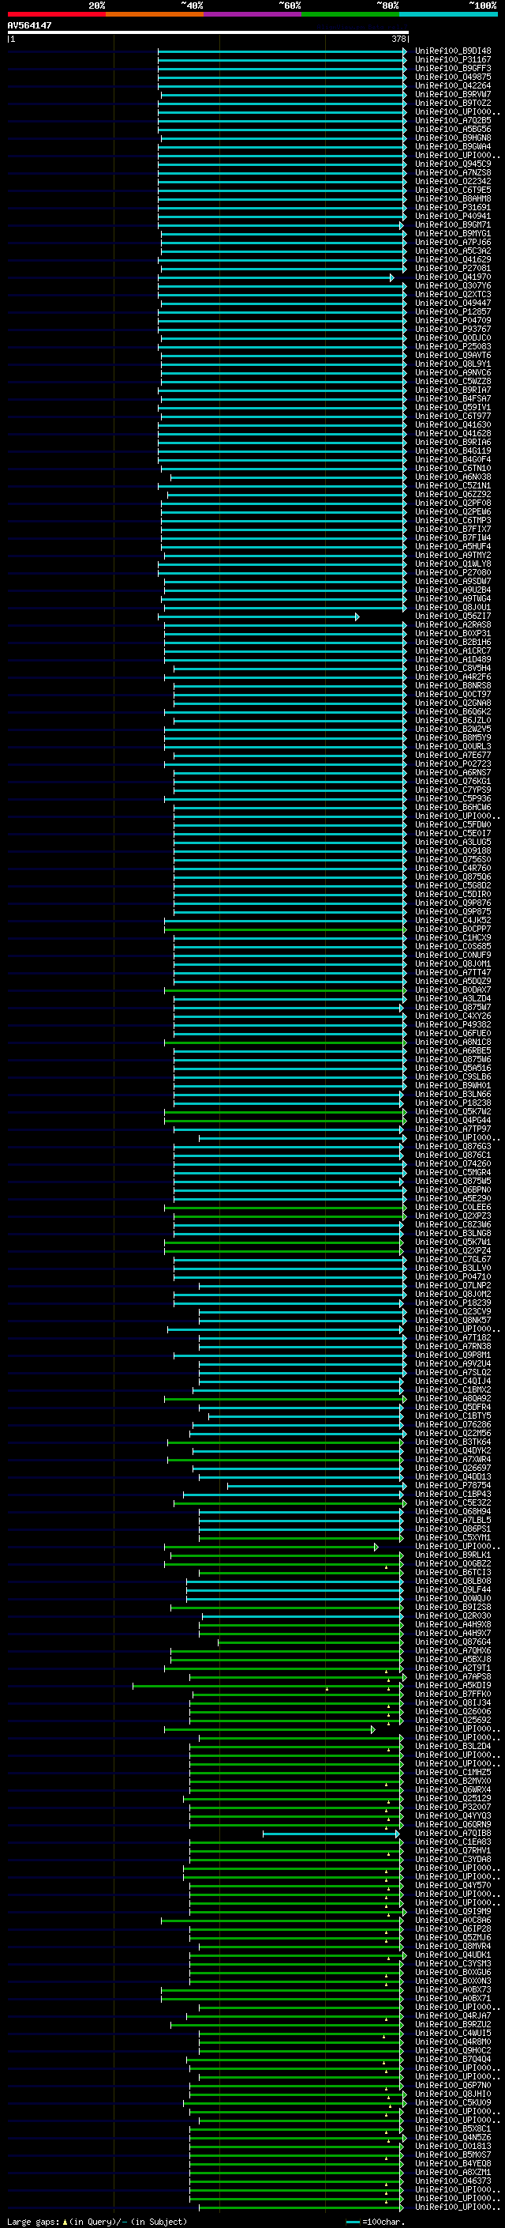The image size is (505, 2228).
Task: Open the UniRef100_P04709 entry
Action: [453, 321]
